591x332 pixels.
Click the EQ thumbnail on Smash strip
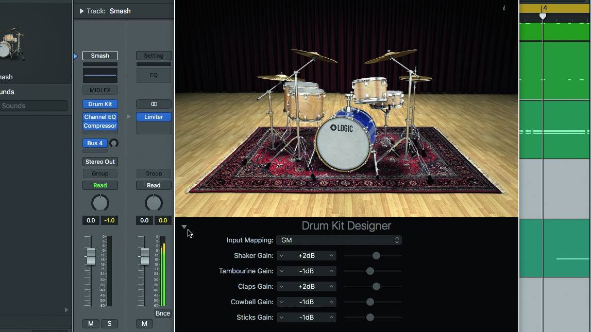point(100,75)
